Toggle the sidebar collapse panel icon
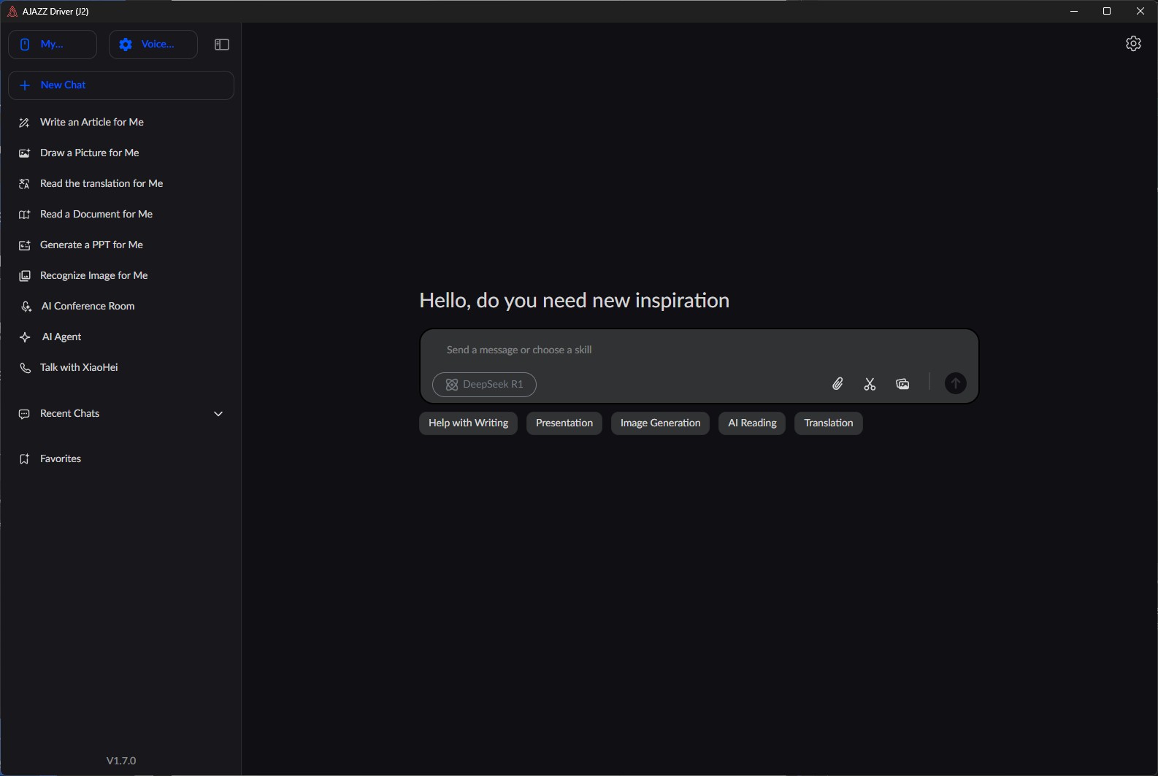The width and height of the screenshot is (1158, 776). point(222,45)
